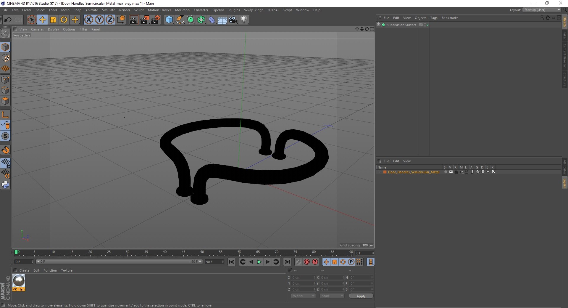Activate the Scale tool

tap(53, 20)
